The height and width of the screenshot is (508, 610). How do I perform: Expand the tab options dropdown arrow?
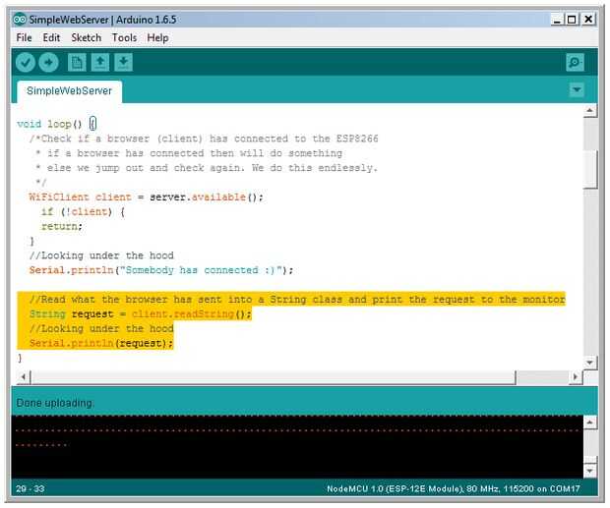577,90
